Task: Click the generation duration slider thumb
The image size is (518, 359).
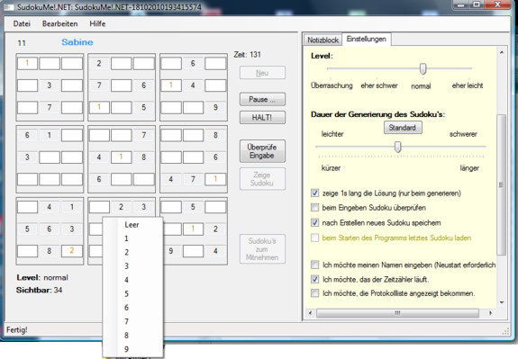Action: [x=398, y=147]
